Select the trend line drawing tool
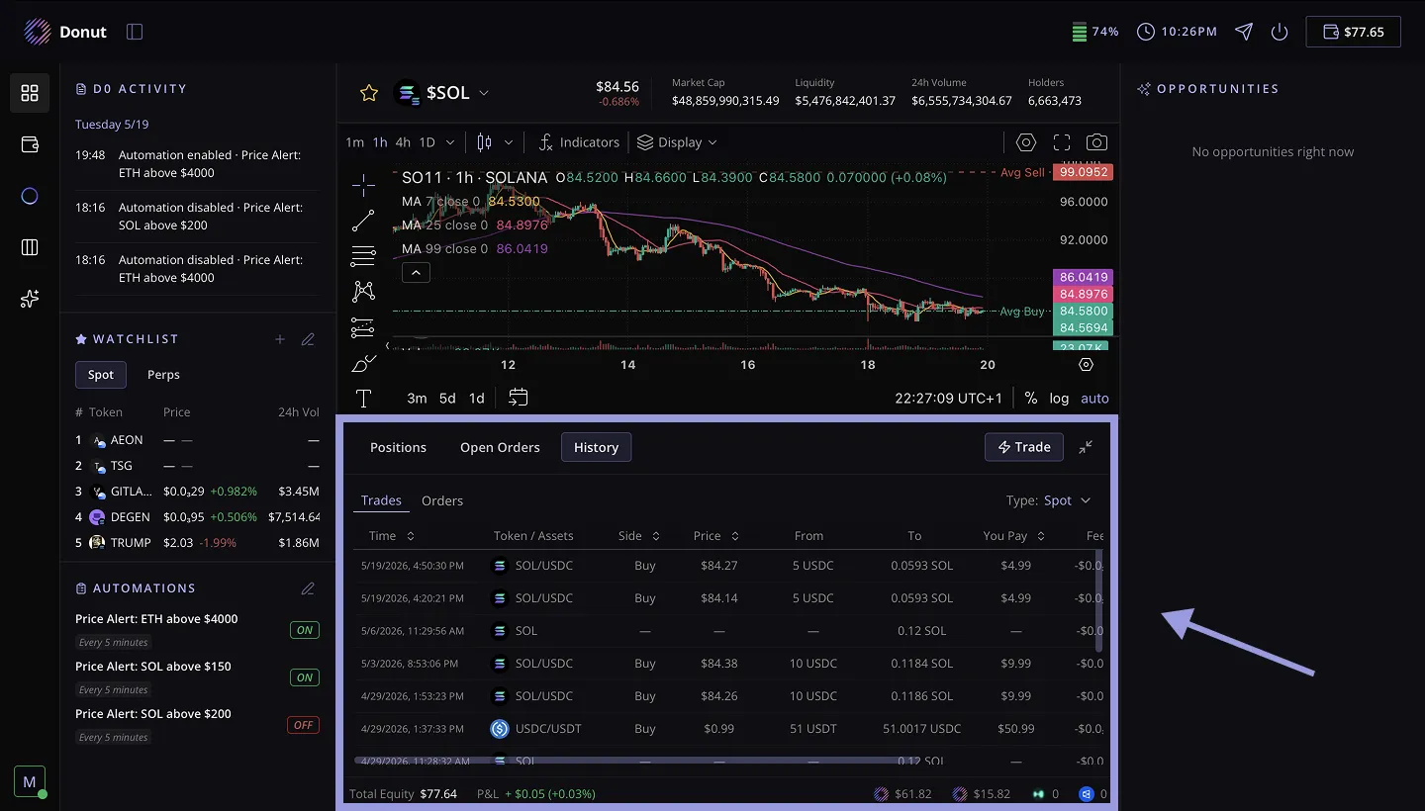The width and height of the screenshot is (1425, 811). 363,221
